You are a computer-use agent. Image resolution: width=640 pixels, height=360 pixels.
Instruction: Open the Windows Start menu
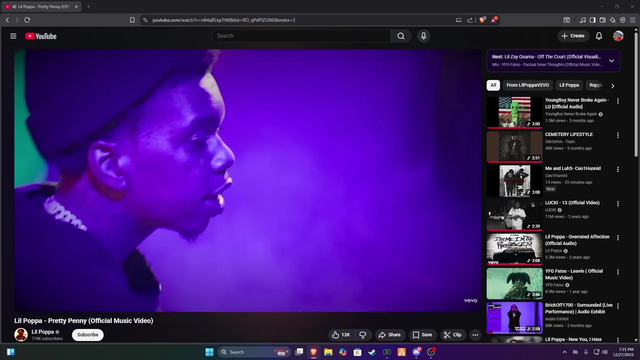pos(209,352)
